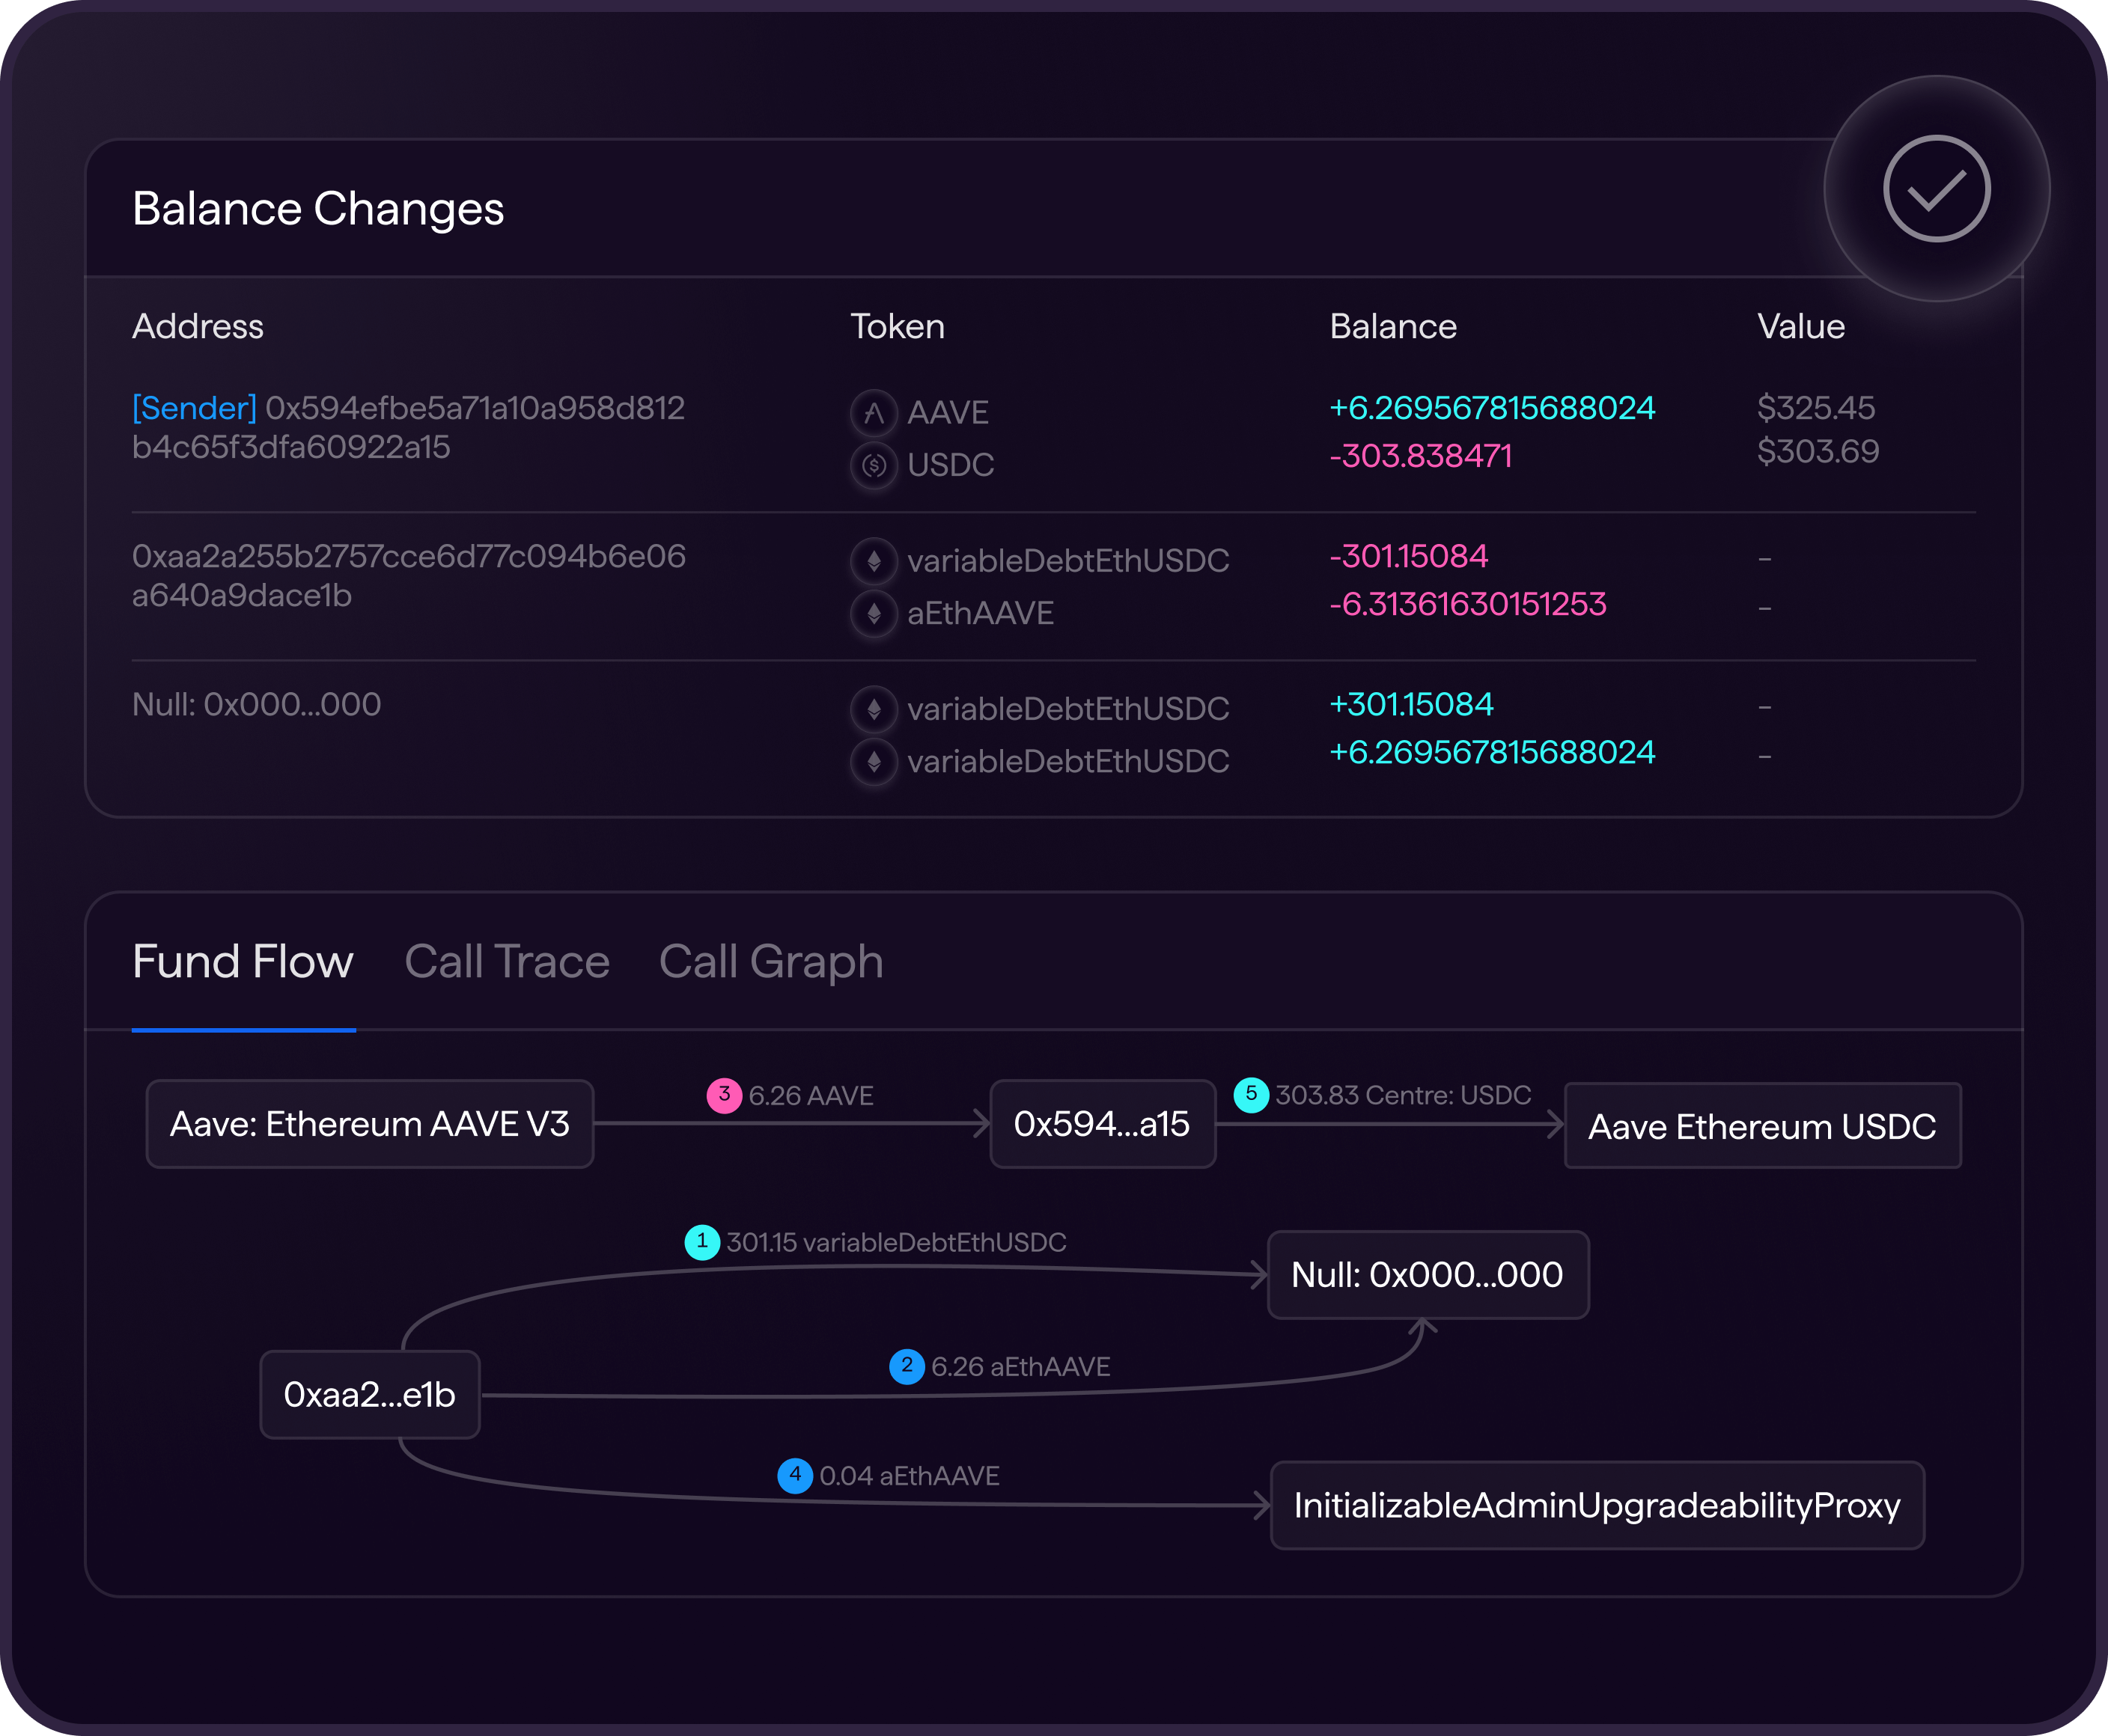2108x1736 pixels.
Task: Click the 301.15 variableDebtEthUSDC flow label
Action: tap(897, 1242)
